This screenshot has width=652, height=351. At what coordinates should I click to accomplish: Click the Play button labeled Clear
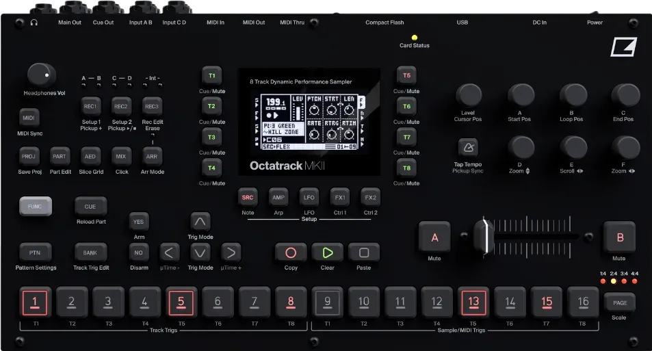click(327, 252)
